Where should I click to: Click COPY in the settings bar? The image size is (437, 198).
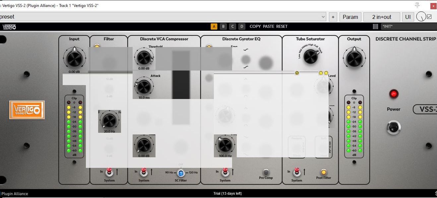pos(255,26)
